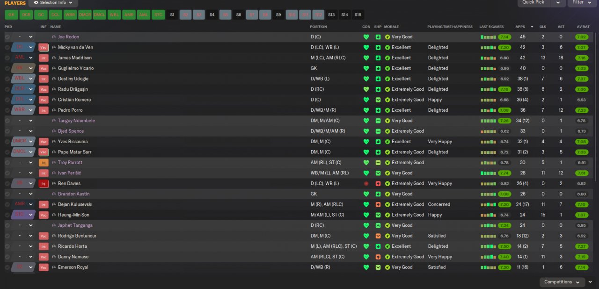599x289 pixels.
Task: Click Yves Bissouma's condition heart icon
Action: (366, 142)
